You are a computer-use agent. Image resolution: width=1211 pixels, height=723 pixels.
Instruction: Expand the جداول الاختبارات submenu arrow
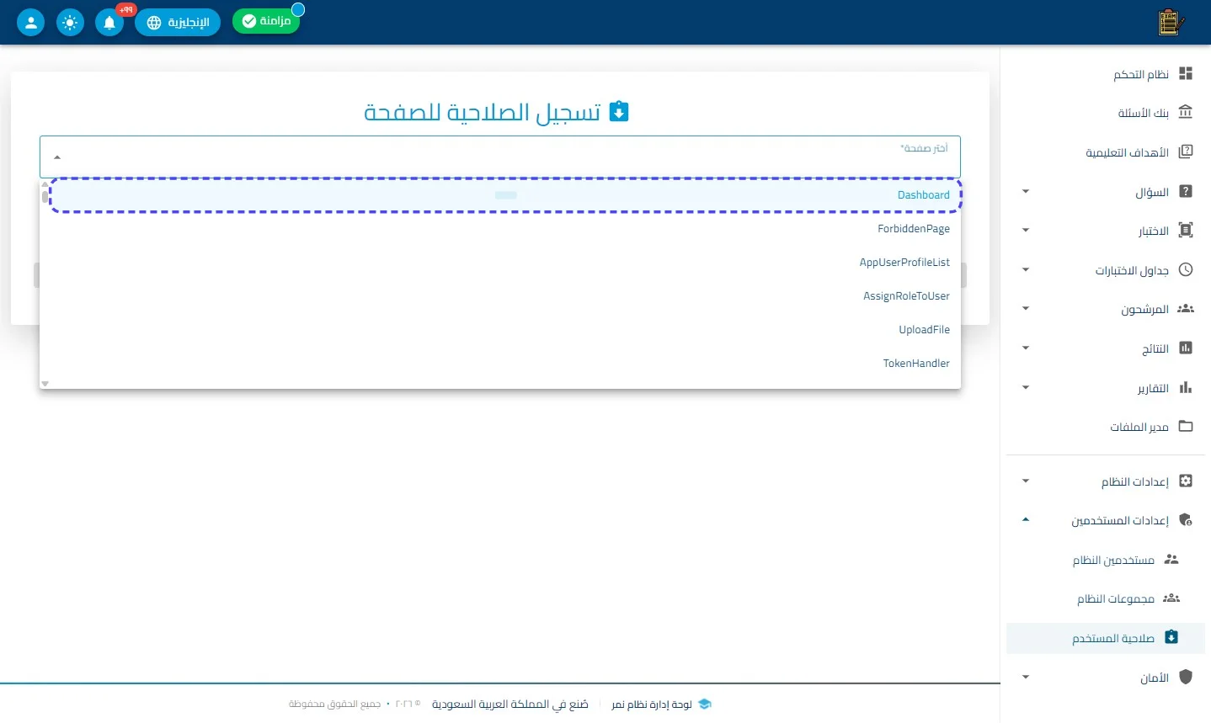[1026, 270]
